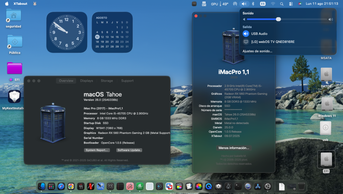The width and height of the screenshot is (343, 194).
Task: Click the EFI agent menu bar icon
Action: click(204, 4)
